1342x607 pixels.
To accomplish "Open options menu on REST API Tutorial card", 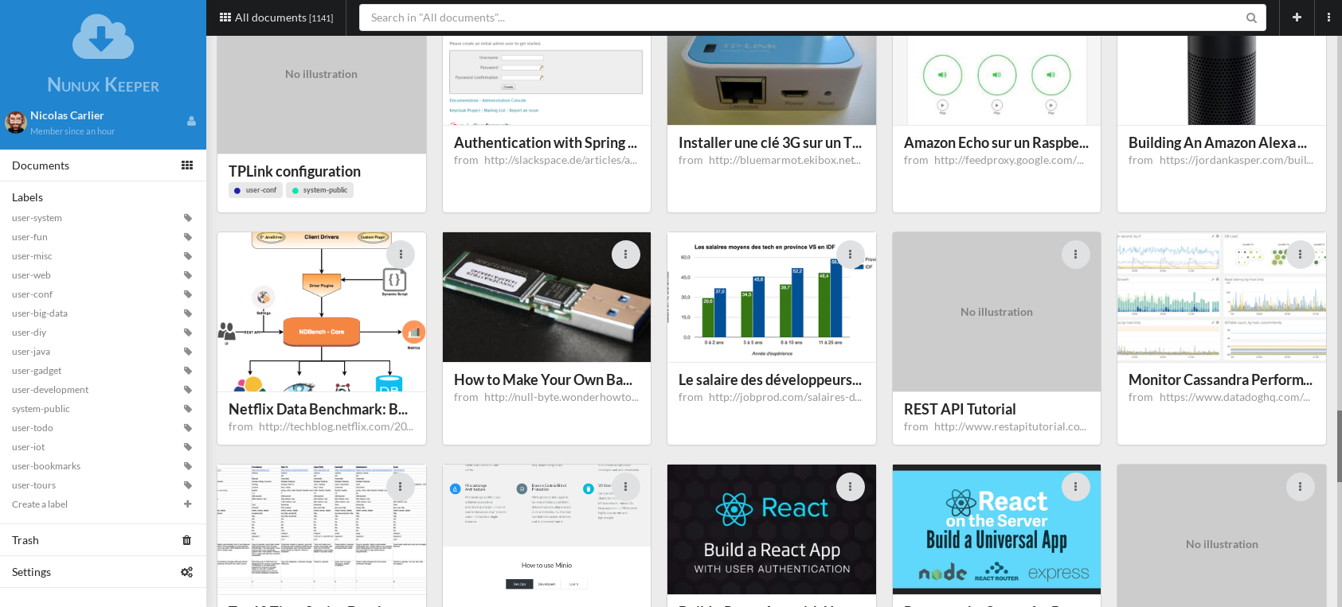I will coord(1076,255).
